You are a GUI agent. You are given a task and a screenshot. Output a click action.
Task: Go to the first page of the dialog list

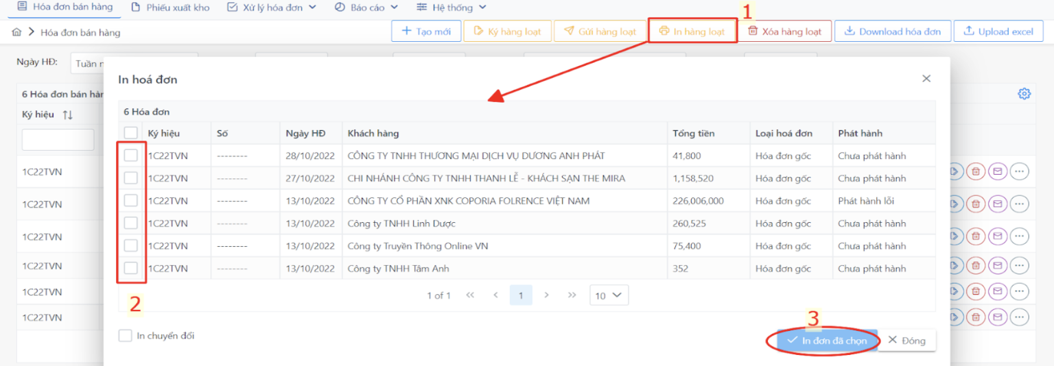(x=470, y=295)
